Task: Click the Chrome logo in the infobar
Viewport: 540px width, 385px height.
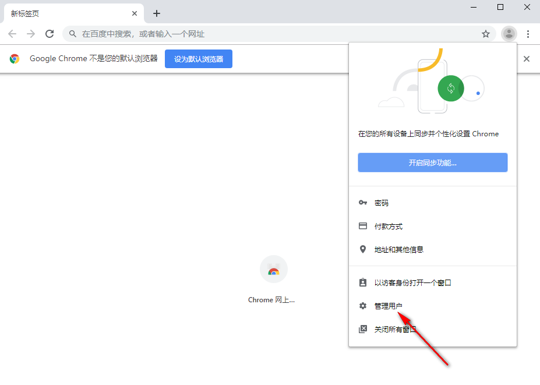Action: [x=15, y=59]
